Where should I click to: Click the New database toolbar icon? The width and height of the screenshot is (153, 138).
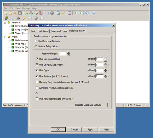click(x=6, y=13)
